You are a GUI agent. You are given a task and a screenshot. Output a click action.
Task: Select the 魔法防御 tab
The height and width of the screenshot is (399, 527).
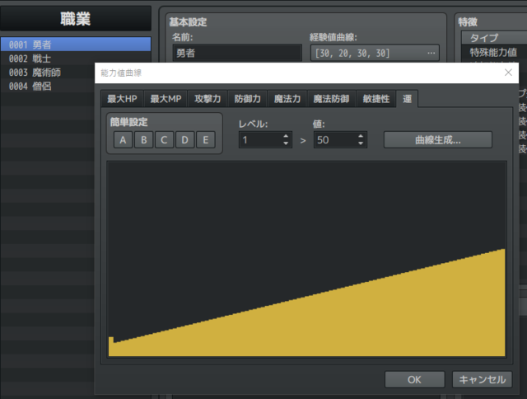(331, 99)
